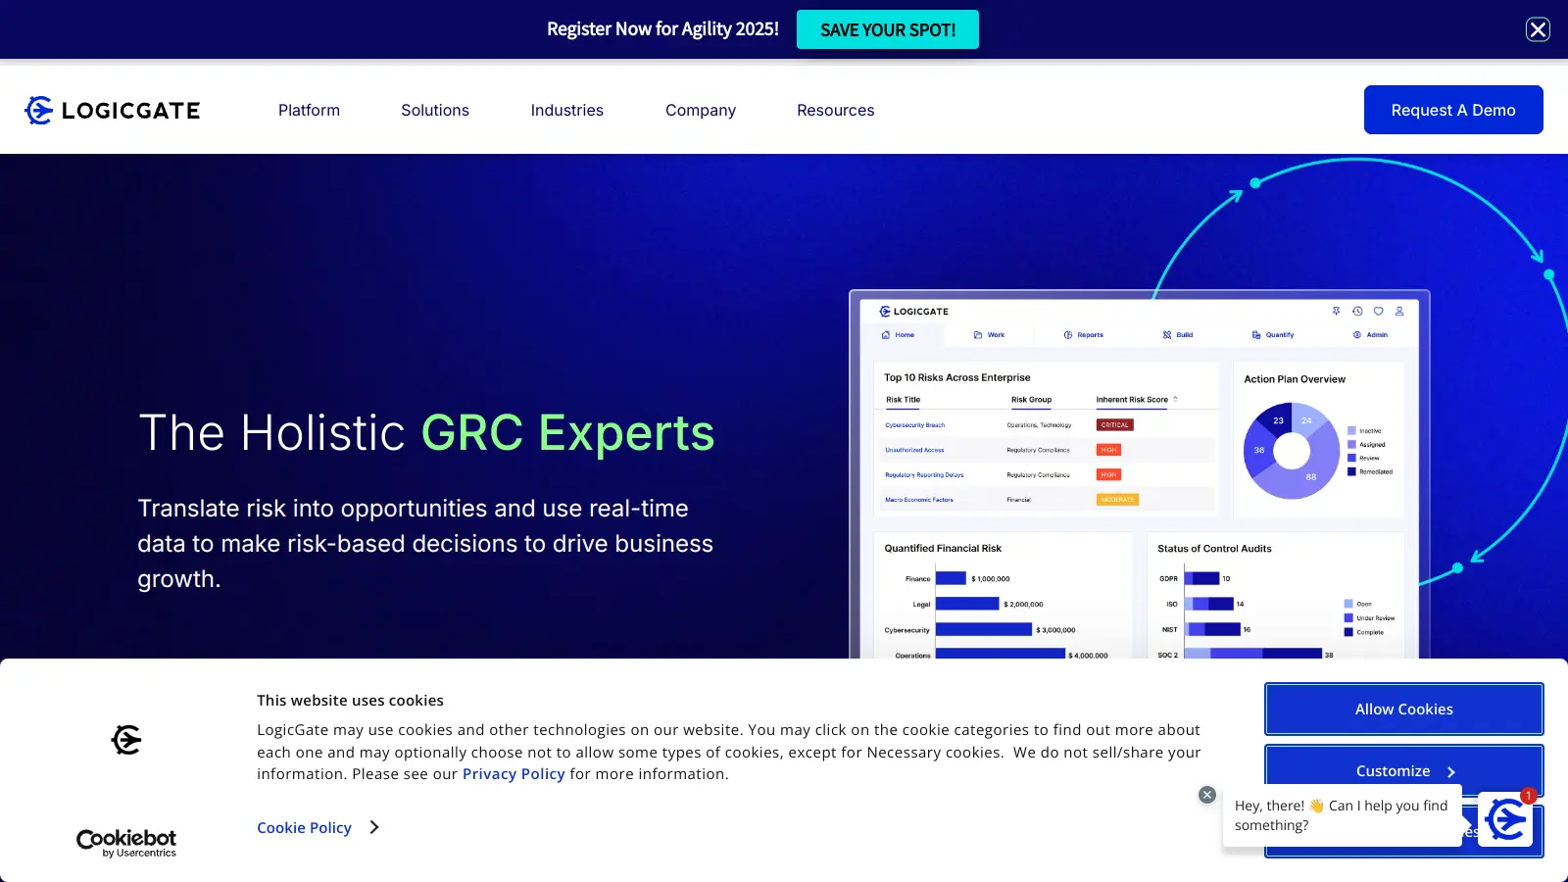
Task: Click the LogicGate logo in the top navbar
Action: coord(111,110)
